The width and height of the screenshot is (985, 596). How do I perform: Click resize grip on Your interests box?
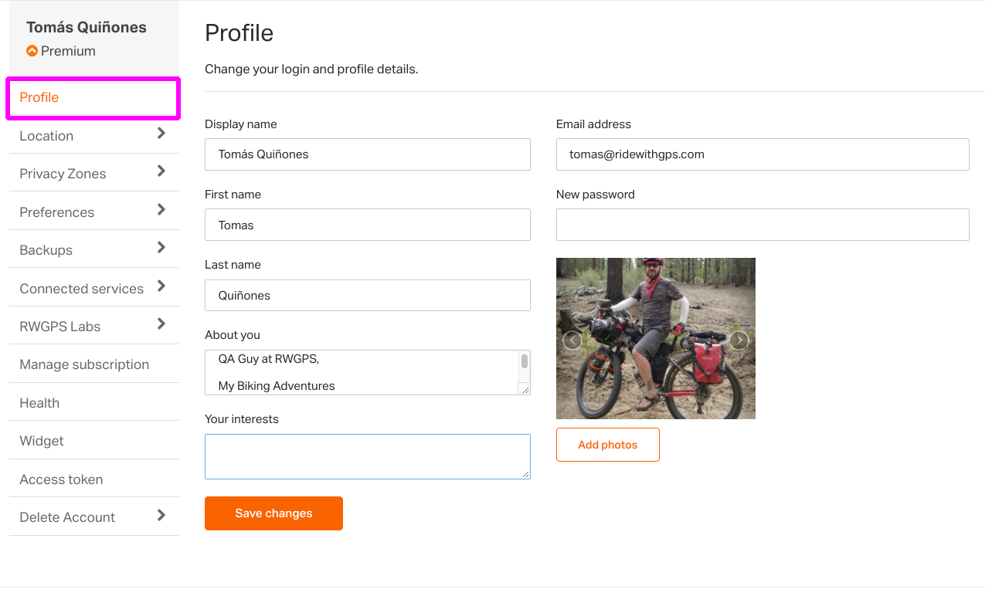tap(525, 474)
